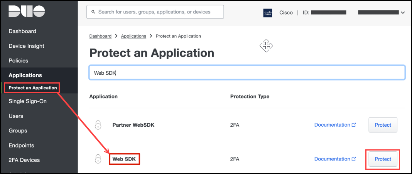Click the lock icon beside Partner WebSDK
Screen dimensions: 412x174
98,125
